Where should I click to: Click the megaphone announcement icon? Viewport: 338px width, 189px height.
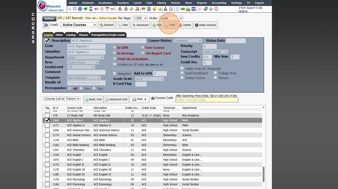tap(113, 9)
